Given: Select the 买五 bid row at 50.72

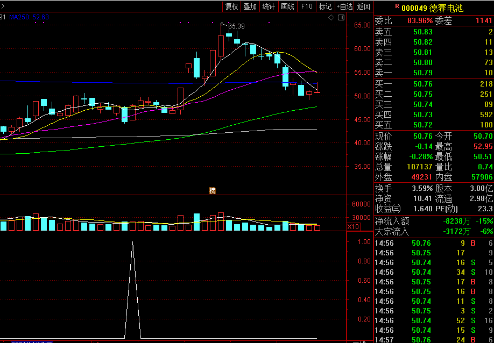Looking at the screenshot, I should 434,125.
